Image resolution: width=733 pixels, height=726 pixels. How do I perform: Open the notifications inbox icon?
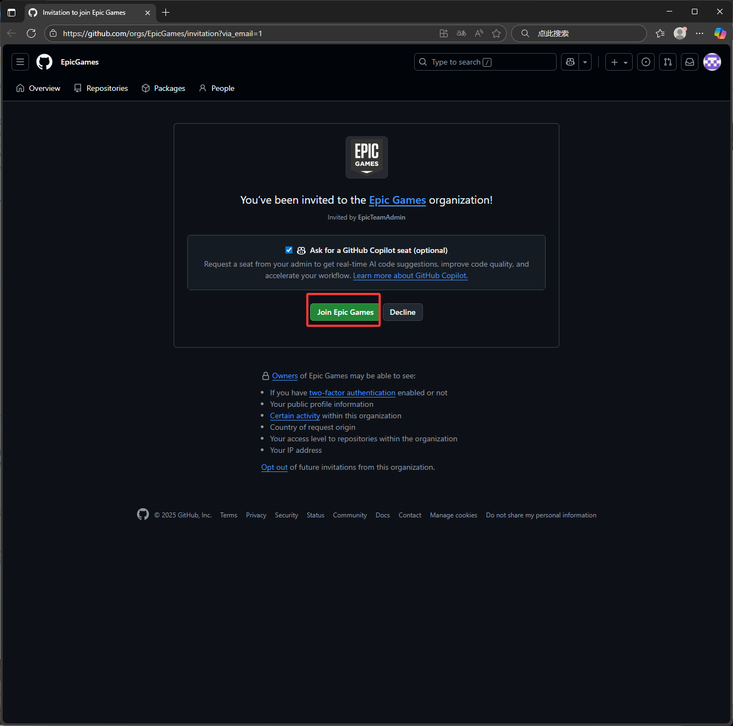click(x=690, y=62)
